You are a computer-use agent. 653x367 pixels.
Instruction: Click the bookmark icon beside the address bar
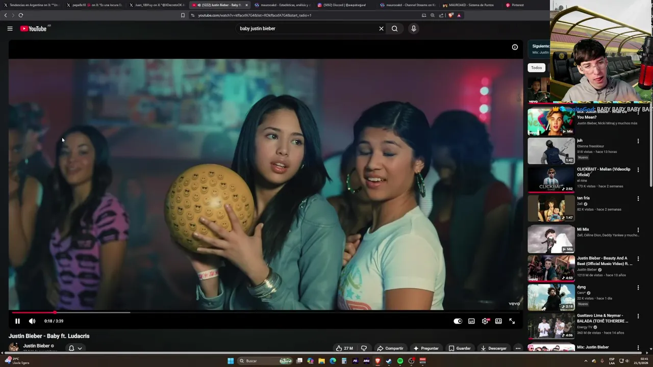point(183,15)
